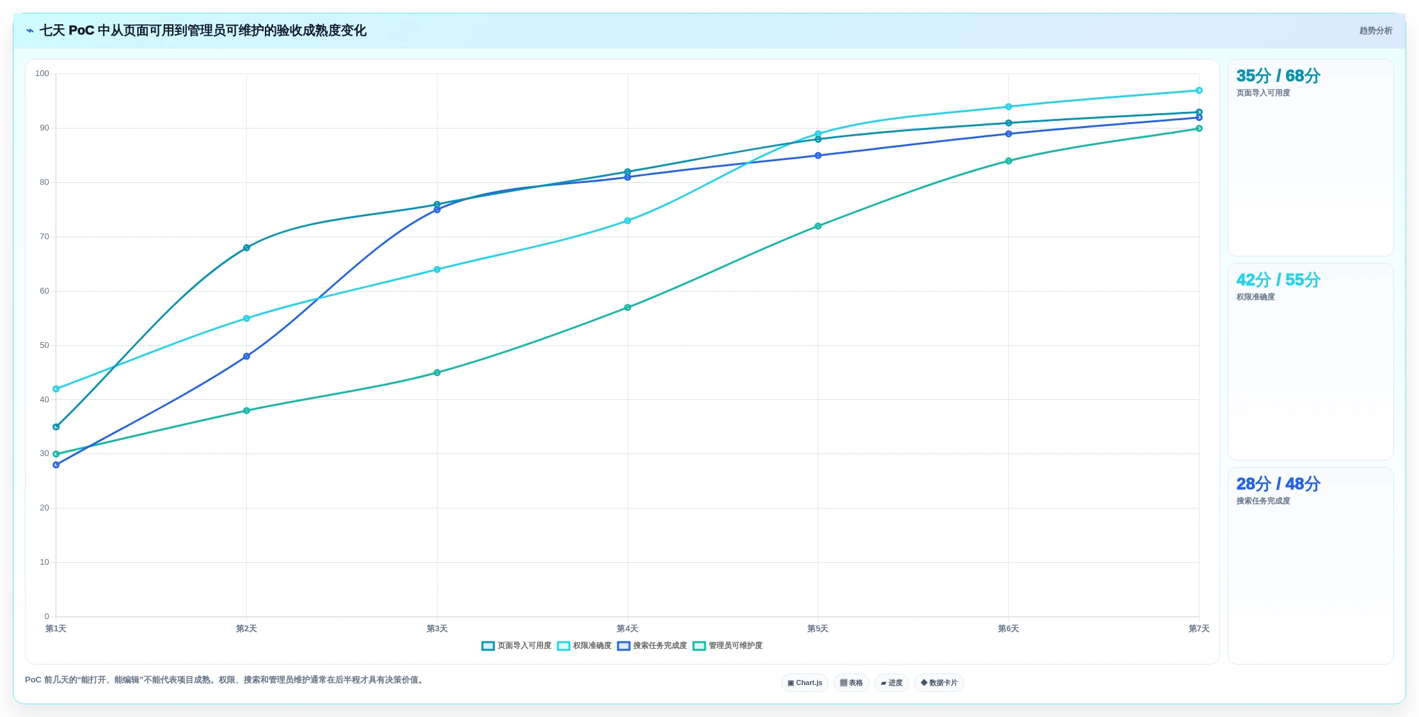Select 权限准确度 point at 第6天 (94)
Image resolution: width=1419 pixels, height=717 pixels.
point(1008,107)
